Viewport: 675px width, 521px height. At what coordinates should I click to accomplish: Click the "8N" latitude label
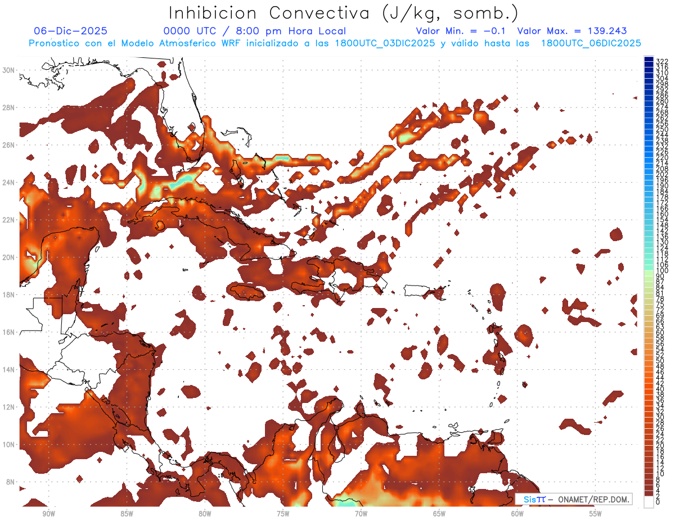click(x=11, y=482)
